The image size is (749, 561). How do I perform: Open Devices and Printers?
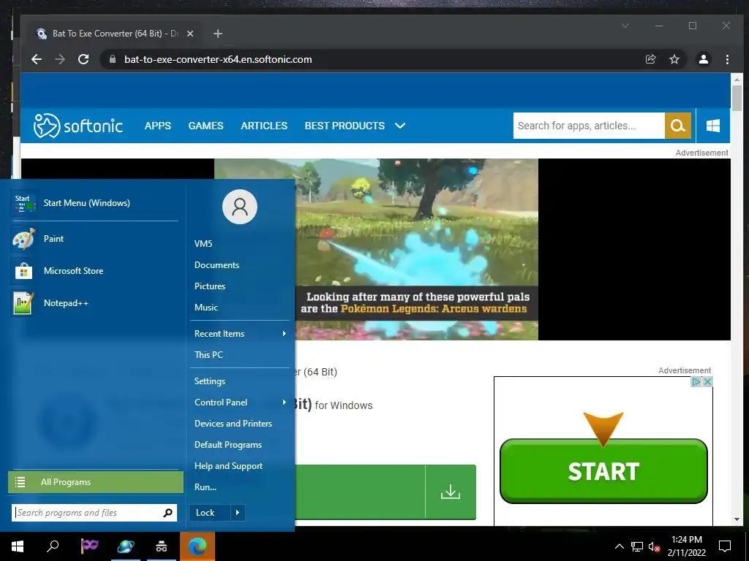click(x=240, y=424)
